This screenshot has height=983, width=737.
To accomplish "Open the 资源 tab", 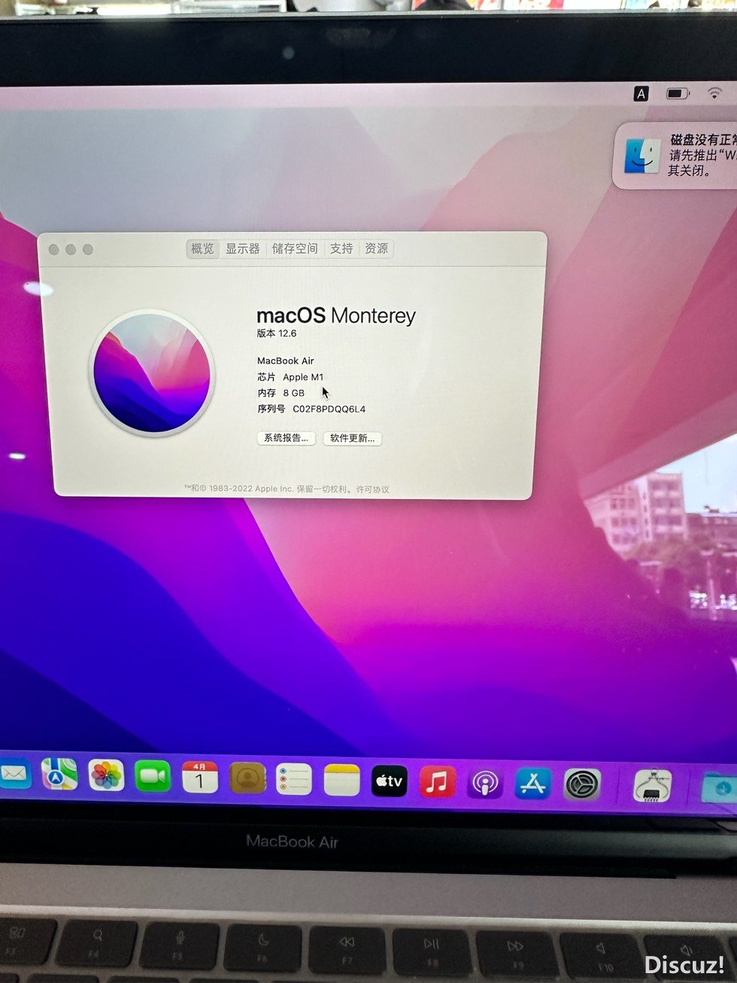I will (x=377, y=248).
